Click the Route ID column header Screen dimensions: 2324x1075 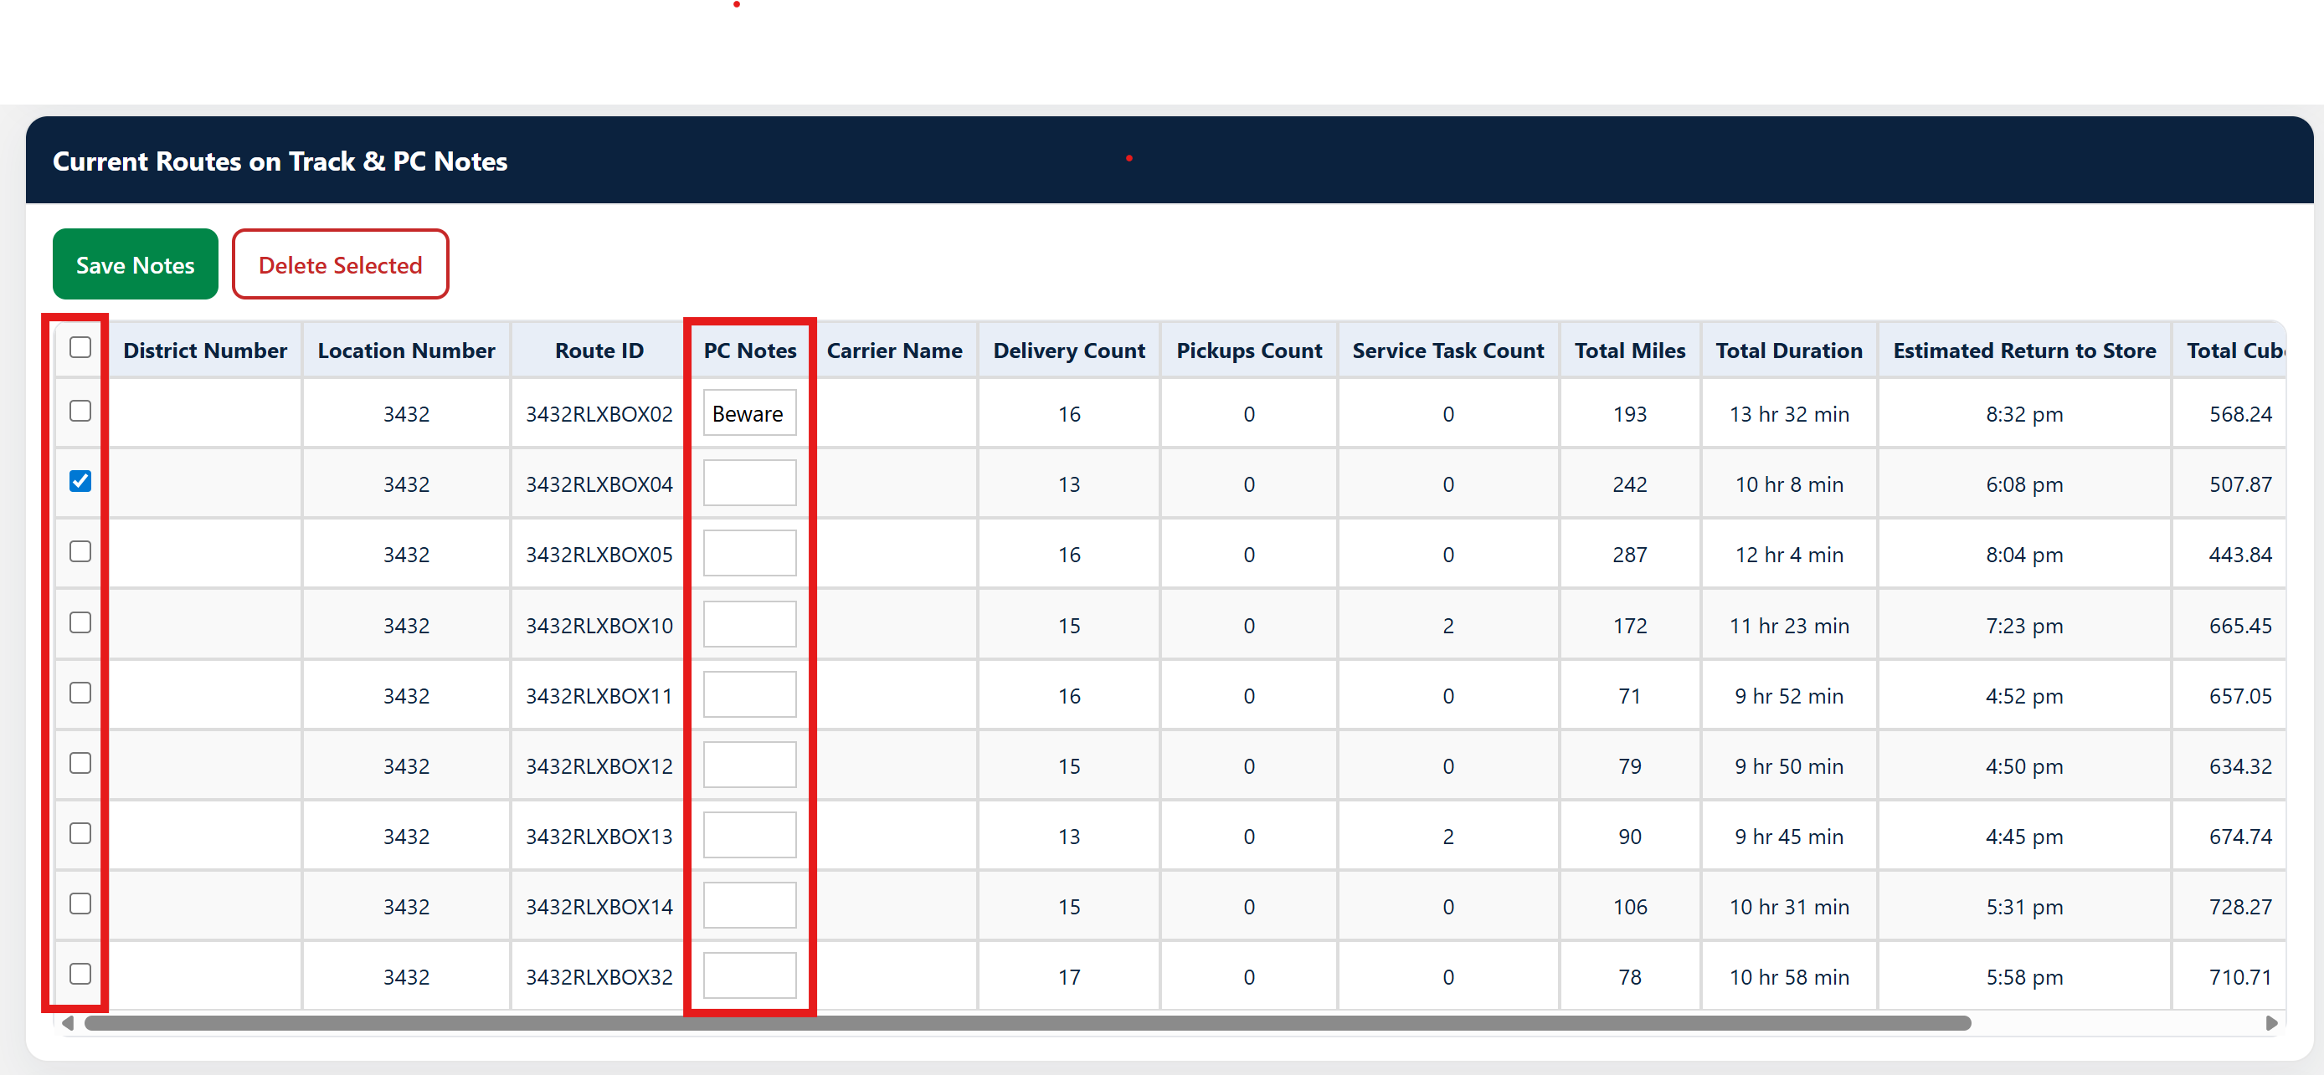tap(599, 351)
